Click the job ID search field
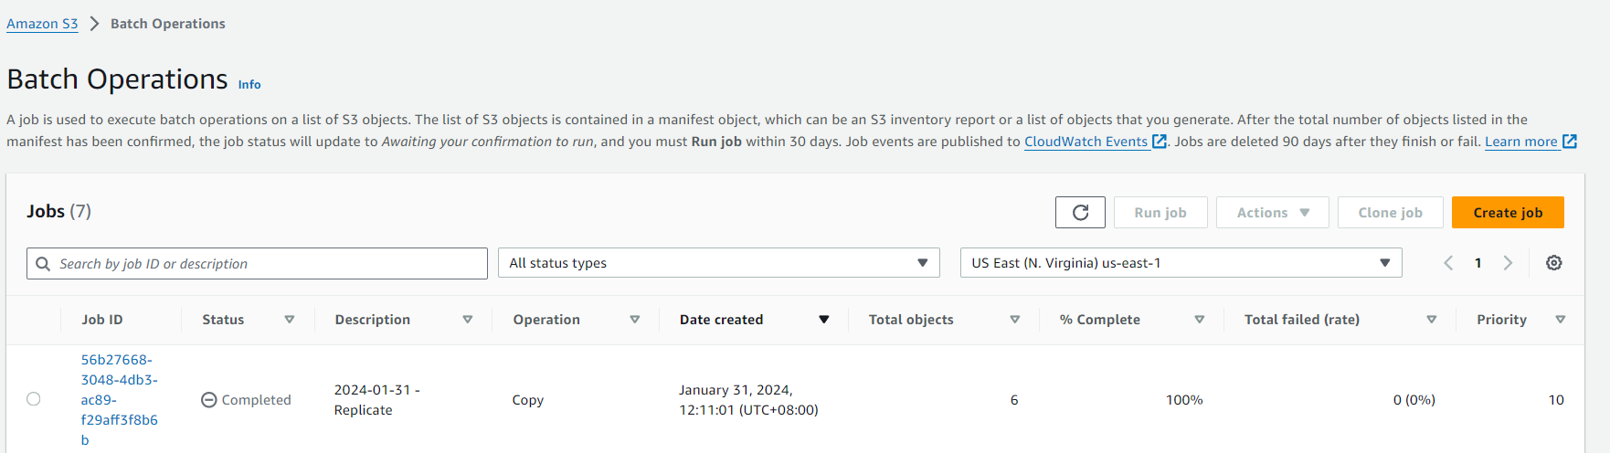The width and height of the screenshot is (1610, 453). [x=265, y=264]
